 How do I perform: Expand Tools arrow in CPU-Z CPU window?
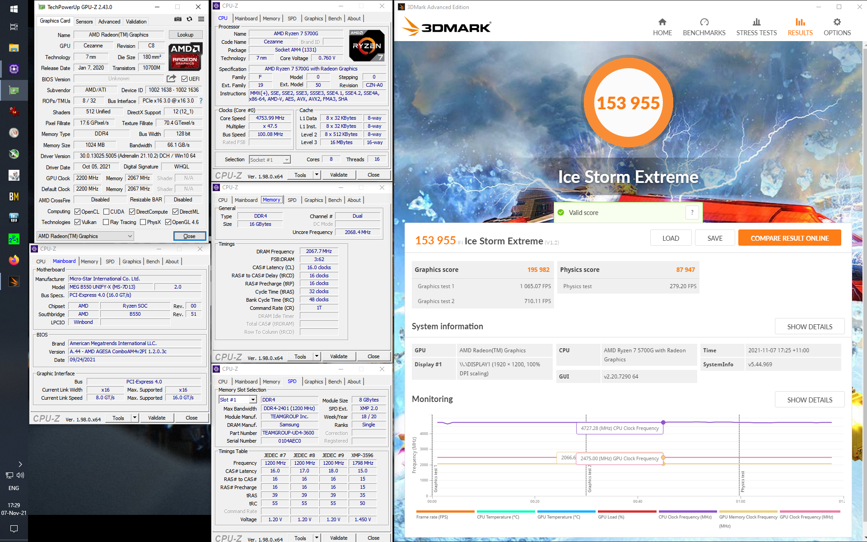pos(317,175)
